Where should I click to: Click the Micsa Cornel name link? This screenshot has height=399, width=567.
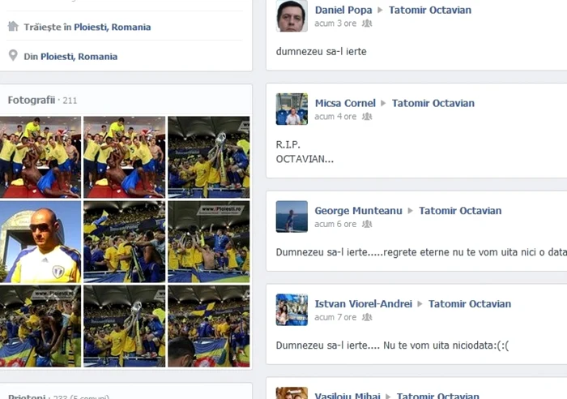(x=345, y=103)
